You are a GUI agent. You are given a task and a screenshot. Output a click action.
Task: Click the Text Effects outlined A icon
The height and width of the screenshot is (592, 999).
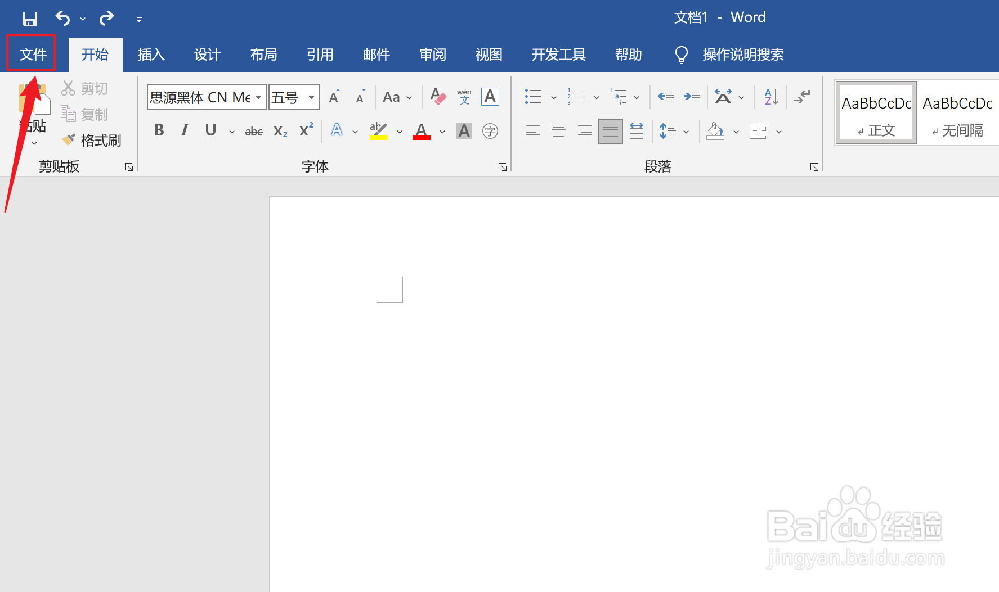[x=337, y=130]
